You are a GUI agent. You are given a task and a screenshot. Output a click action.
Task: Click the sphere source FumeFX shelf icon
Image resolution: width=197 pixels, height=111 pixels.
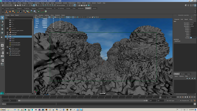click(13, 11)
